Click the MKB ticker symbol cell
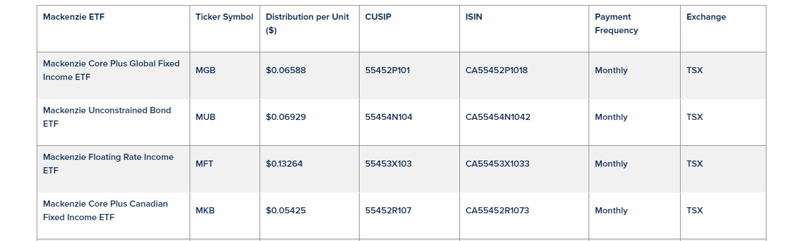Screen dimensions: 789x241 pyautogui.click(x=205, y=211)
